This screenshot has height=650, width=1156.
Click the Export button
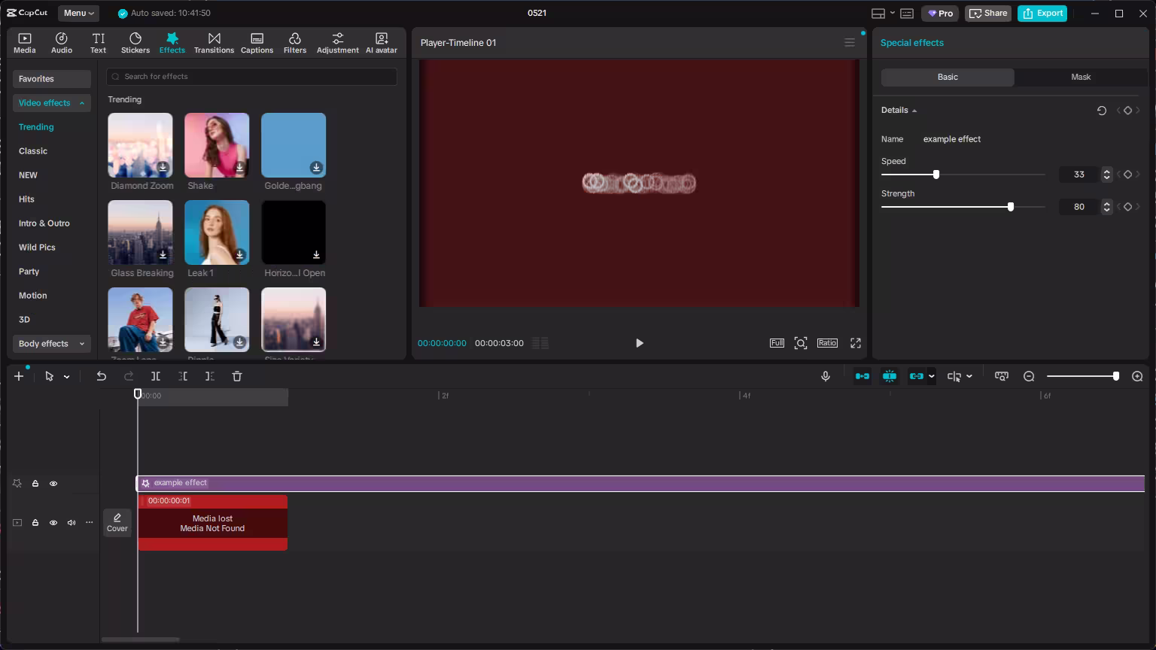pos(1042,14)
